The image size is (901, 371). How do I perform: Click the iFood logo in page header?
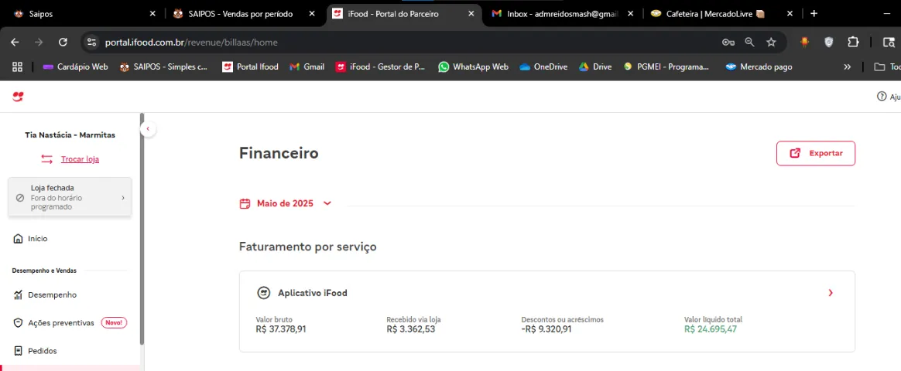click(x=18, y=97)
